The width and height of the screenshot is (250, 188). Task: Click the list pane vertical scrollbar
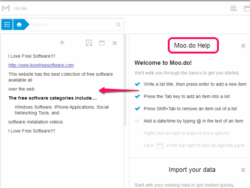[125, 80]
